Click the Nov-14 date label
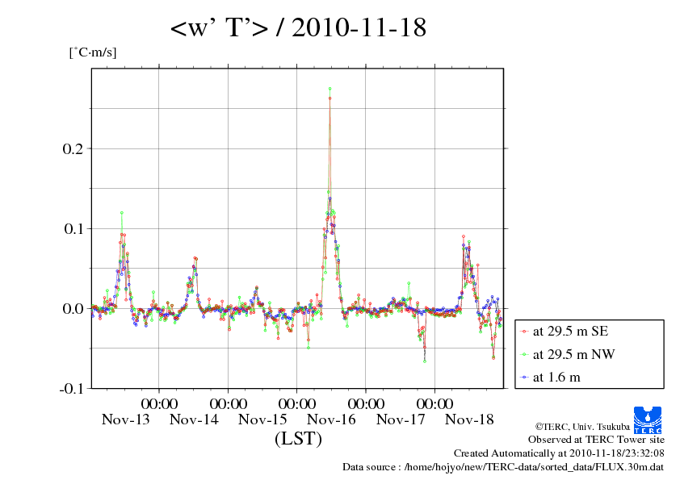Viewport: 680px width, 480px height. coord(195,419)
